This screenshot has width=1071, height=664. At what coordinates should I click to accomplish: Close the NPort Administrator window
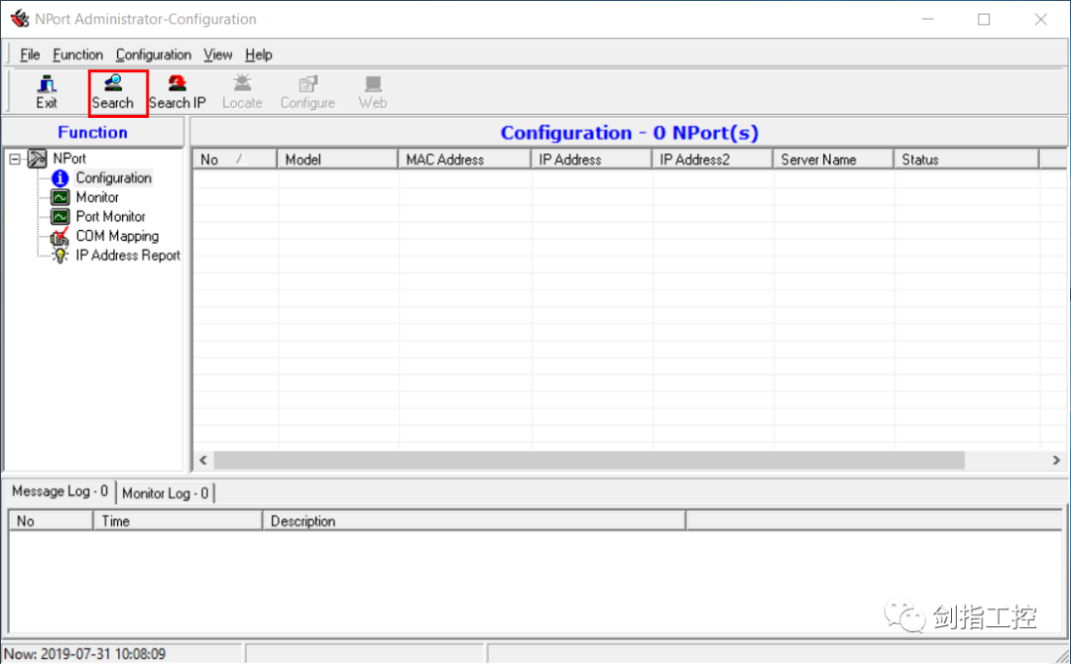(1040, 19)
